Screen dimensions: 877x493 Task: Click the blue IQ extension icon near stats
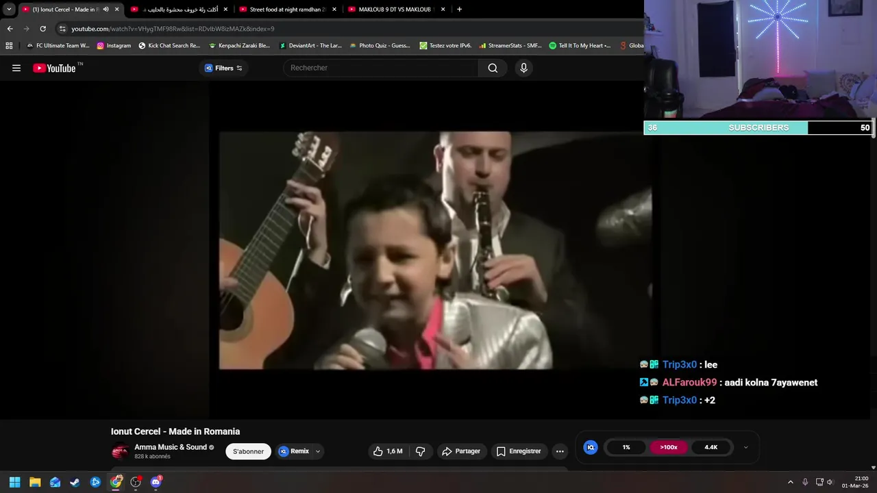[x=591, y=447]
